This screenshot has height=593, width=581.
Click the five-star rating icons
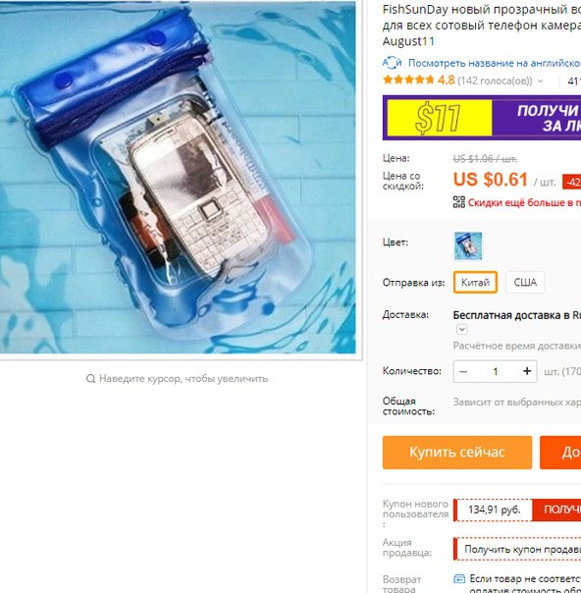tap(408, 80)
